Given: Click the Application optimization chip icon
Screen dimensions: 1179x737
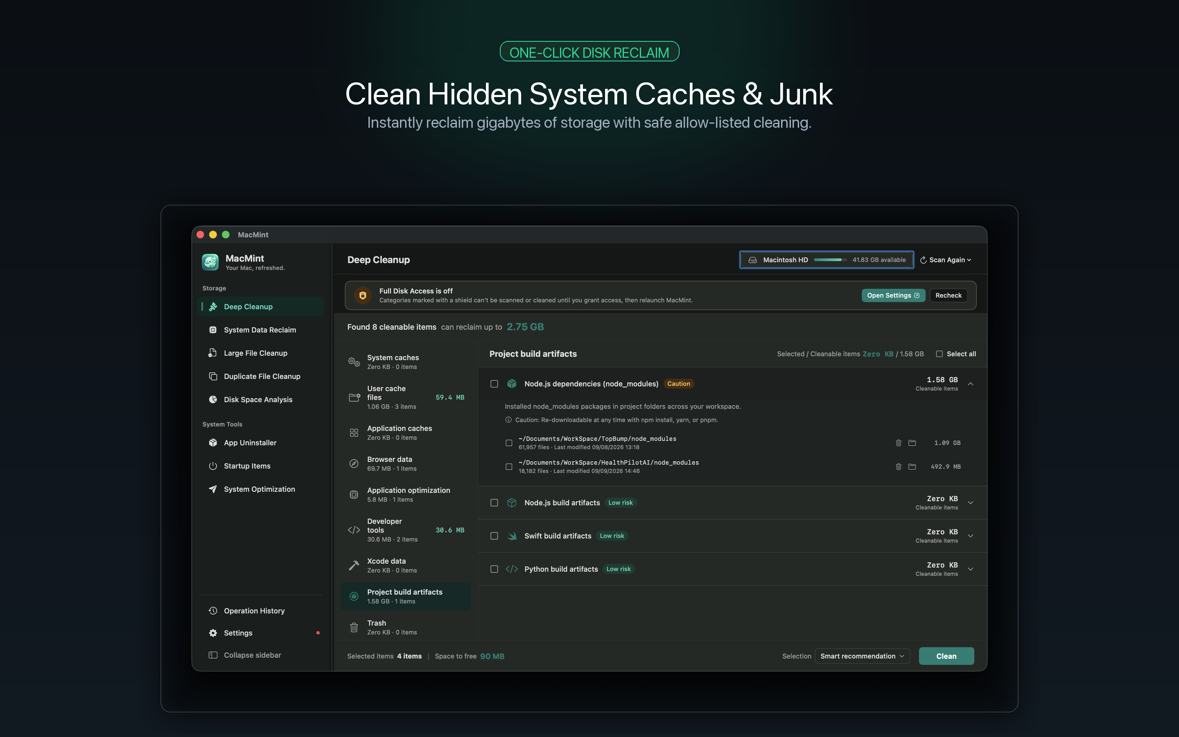Looking at the screenshot, I should 354,495.
